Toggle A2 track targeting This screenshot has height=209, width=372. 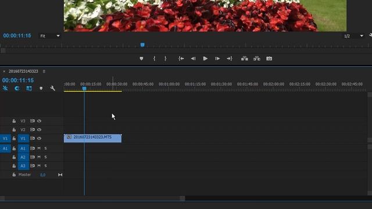[x=23, y=157]
